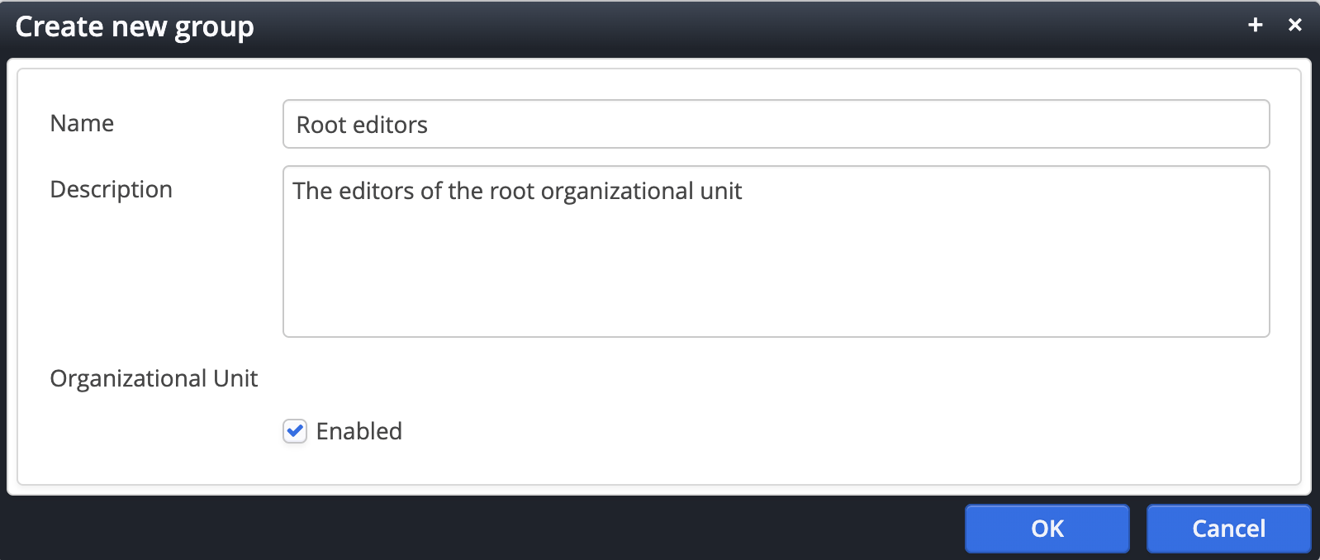The image size is (1320, 560).
Task: Toggle the checkbox under Organizational Unit
Action: tap(294, 430)
